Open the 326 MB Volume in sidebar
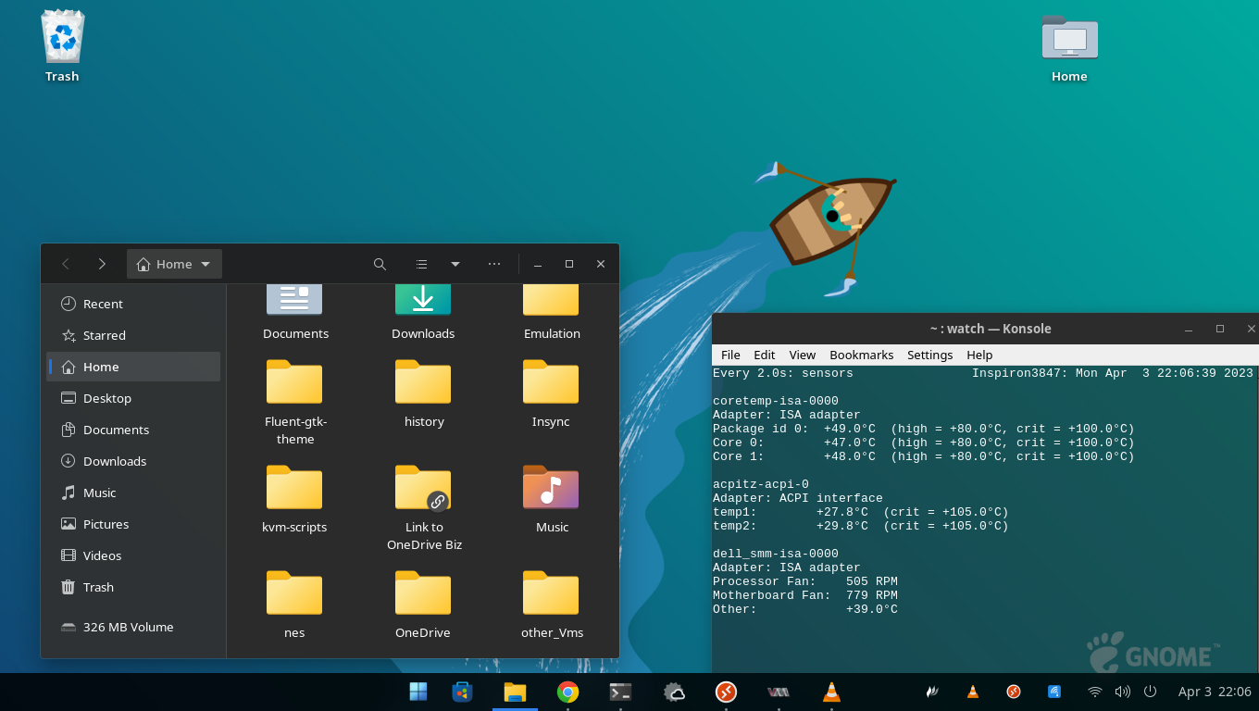The image size is (1259, 711). click(129, 627)
